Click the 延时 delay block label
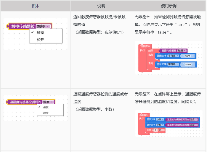The width and height of the screenshot is (207, 152). click(149, 130)
